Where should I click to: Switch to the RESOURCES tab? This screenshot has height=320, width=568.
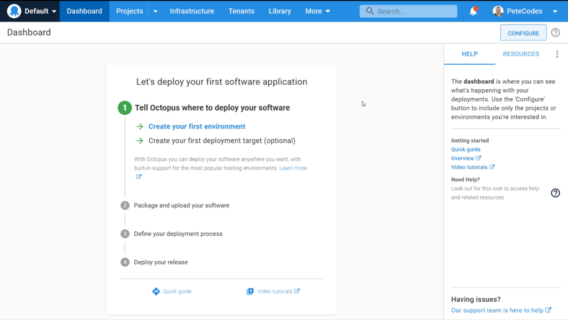point(521,54)
